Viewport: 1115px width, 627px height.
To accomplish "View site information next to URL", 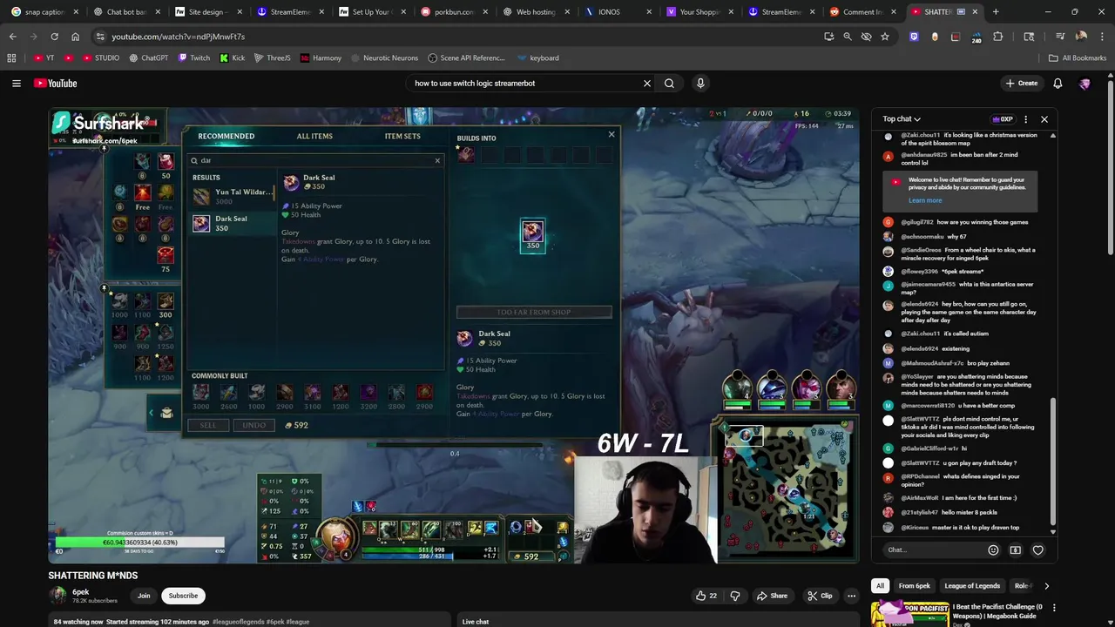I will 100,37.
